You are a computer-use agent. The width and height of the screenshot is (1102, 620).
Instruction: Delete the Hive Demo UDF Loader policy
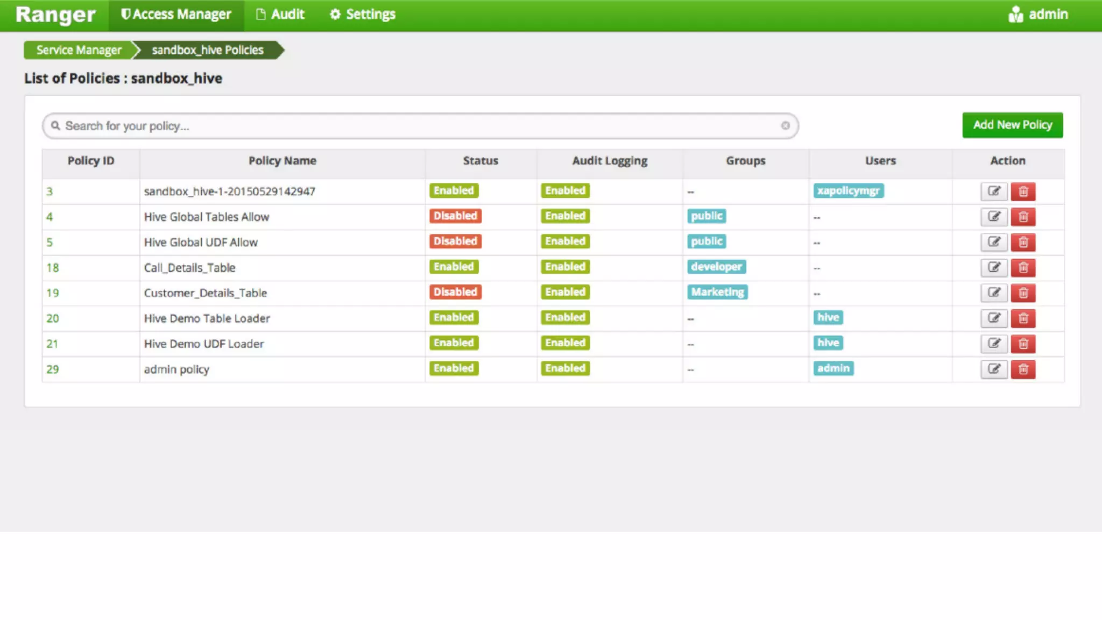click(1023, 344)
